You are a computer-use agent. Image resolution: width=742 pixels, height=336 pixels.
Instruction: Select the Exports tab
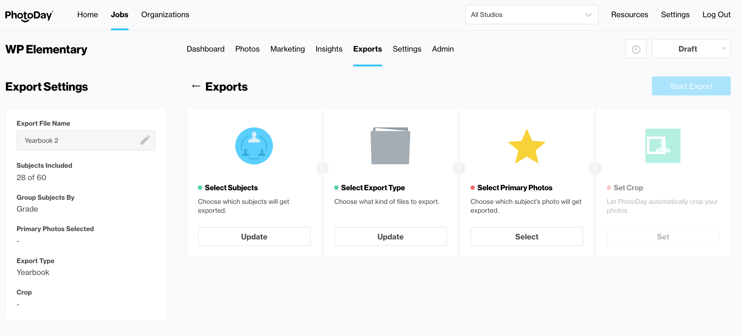click(367, 49)
